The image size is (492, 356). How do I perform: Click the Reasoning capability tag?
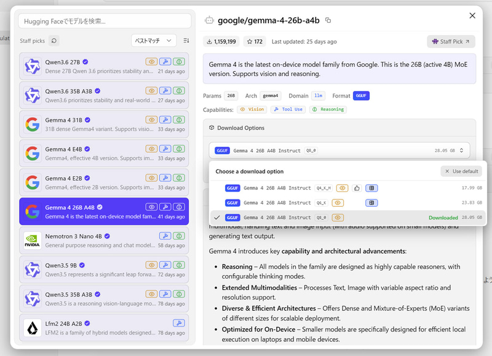click(x=328, y=109)
